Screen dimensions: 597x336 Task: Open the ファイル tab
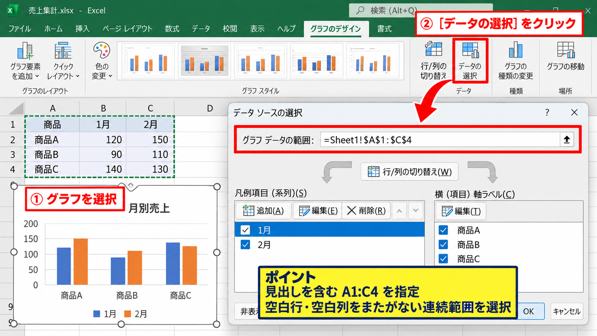pos(20,29)
